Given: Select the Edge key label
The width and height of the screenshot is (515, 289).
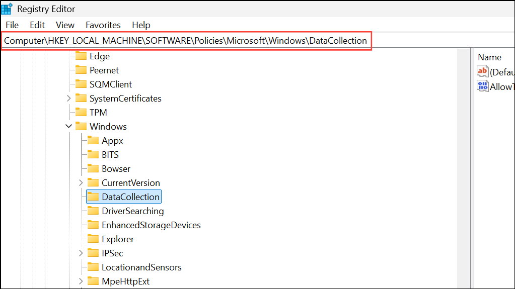Looking at the screenshot, I should 100,56.
